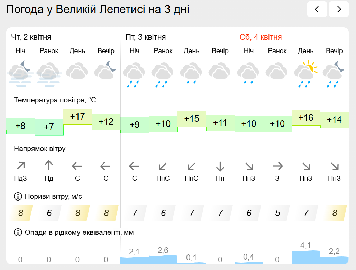Click Thursday morning south wind arrow

[x=49, y=166]
